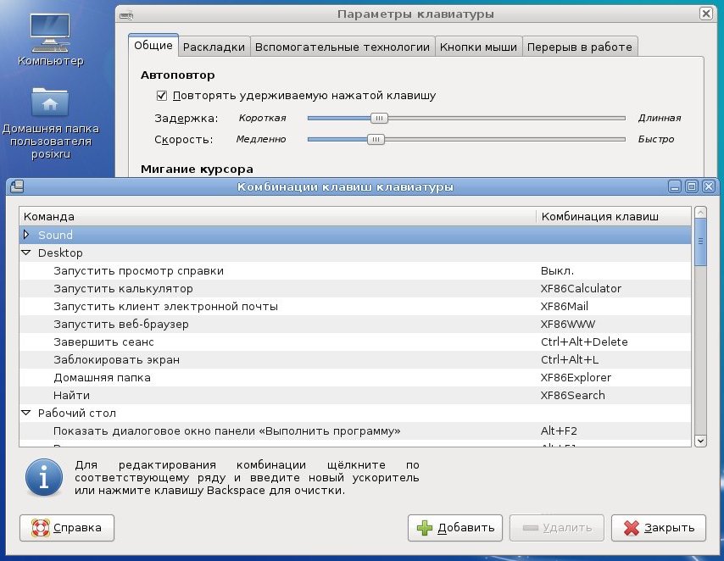Click the shortcuts list scrollbar thumb

700,242
